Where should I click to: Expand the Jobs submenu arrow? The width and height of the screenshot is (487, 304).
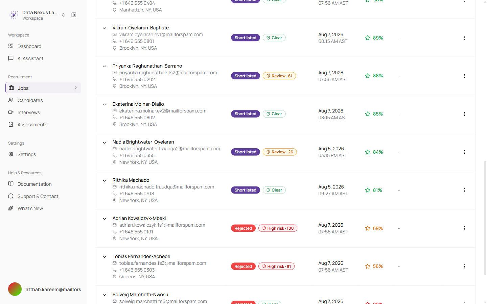point(76,88)
